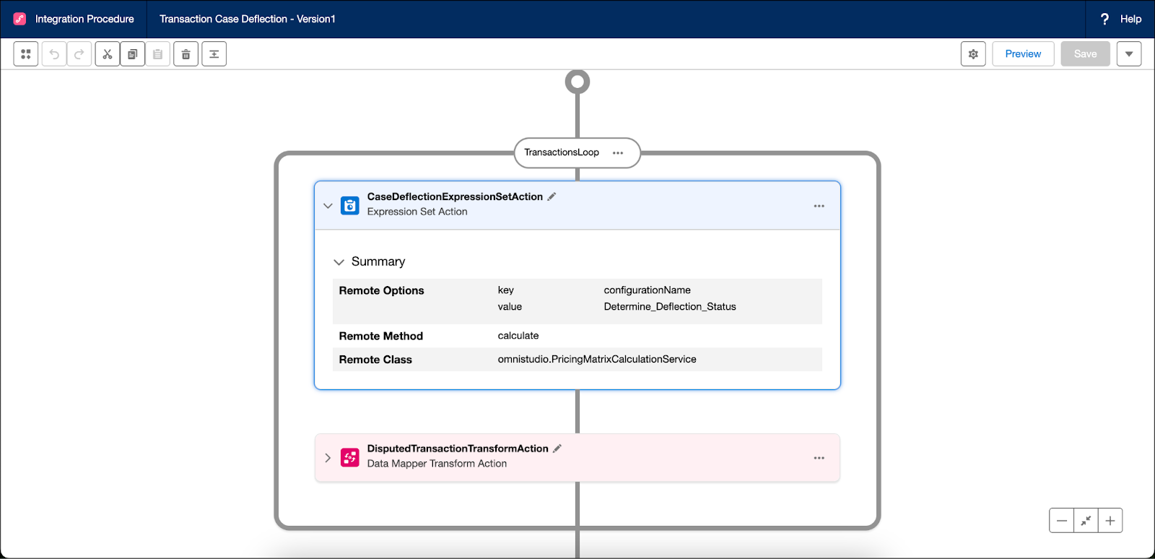Zoom in the canvas with plus button

(x=1110, y=521)
